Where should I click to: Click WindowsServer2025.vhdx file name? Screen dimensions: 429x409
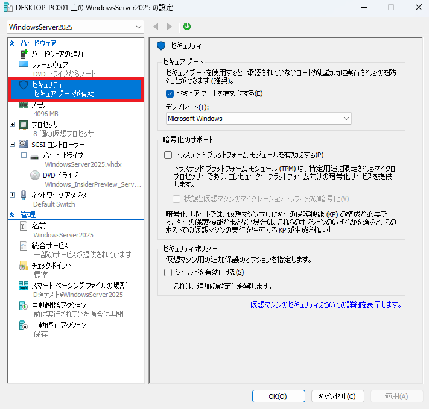(x=83, y=164)
